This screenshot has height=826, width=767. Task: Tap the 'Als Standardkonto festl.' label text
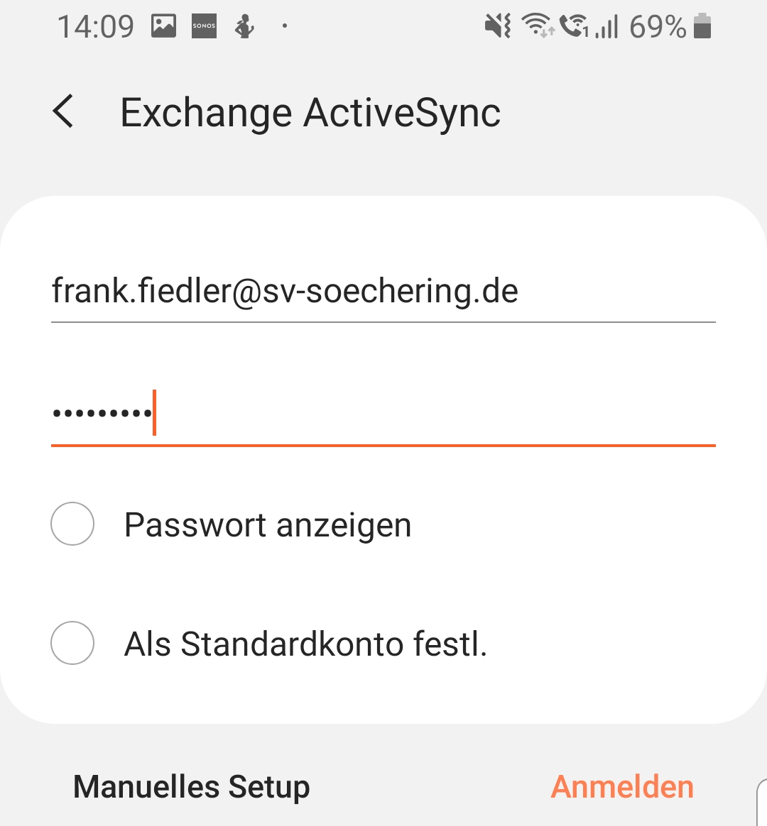tap(305, 644)
